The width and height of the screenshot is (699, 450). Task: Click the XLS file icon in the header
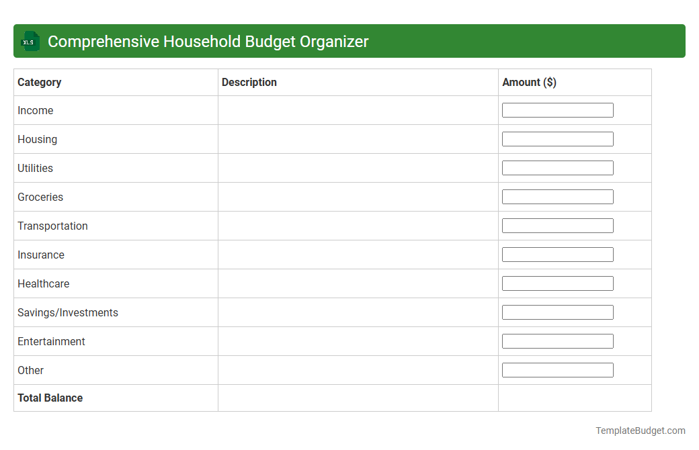[30, 41]
